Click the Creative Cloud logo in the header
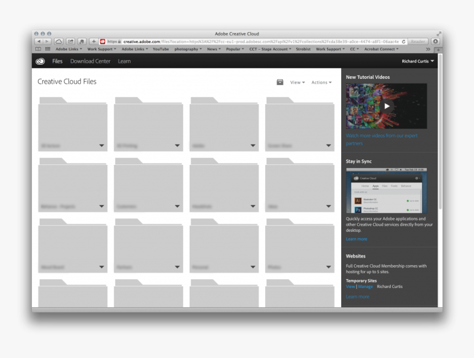The width and height of the screenshot is (474, 358). pyautogui.click(x=40, y=61)
